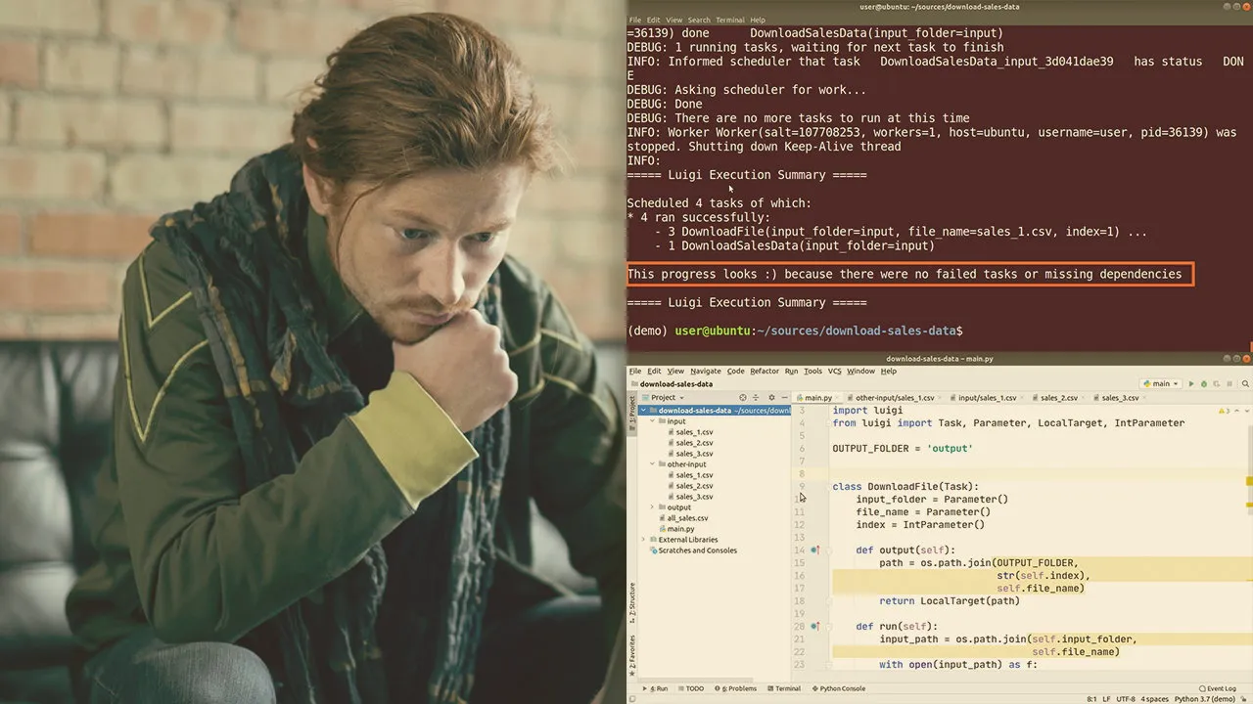Hide the Project panel with the minus icon
Screen dimensions: 1253x704
pyautogui.click(x=785, y=398)
